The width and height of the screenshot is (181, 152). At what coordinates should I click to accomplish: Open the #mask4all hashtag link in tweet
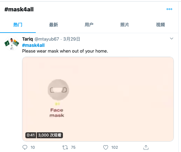33,45
